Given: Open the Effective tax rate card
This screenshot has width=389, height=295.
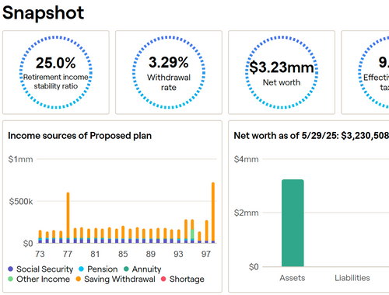Looking at the screenshot, I should click(365, 72).
